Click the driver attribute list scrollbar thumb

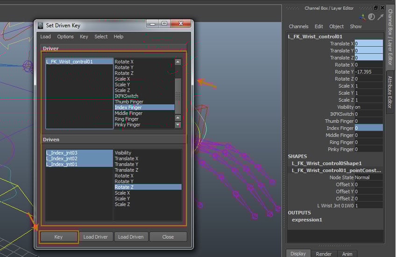point(178,96)
